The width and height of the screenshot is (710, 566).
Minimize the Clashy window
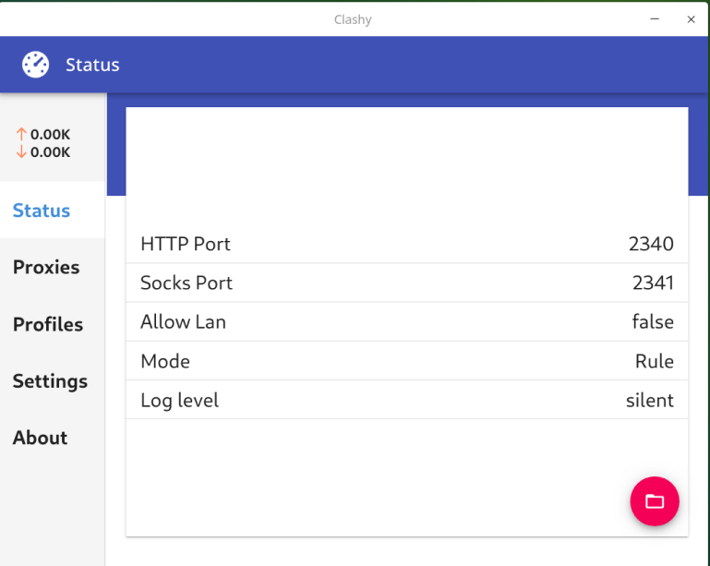click(x=655, y=18)
